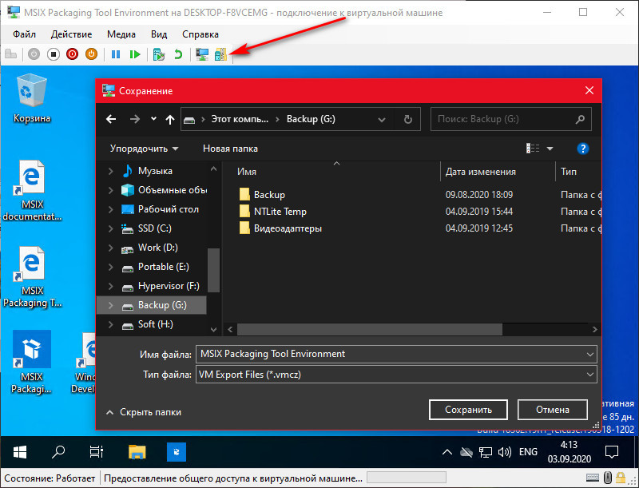Image resolution: width=639 pixels, height=488 pixels.
Task: Open File Explorer from the guest taskbar
Action: 137,452
